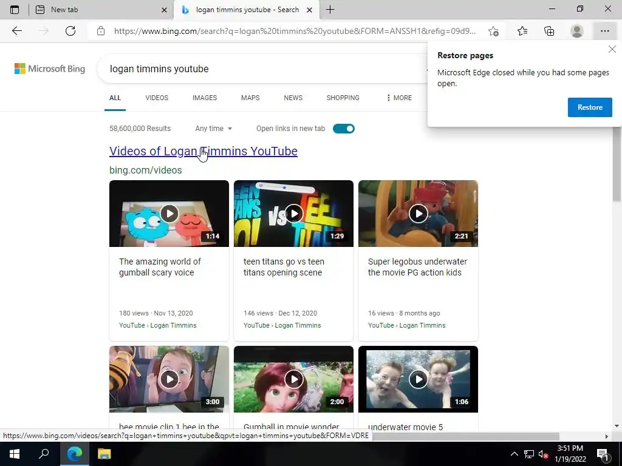622x466 pixels.
Task: Open the Edge profile avatar
Action: 577,31
